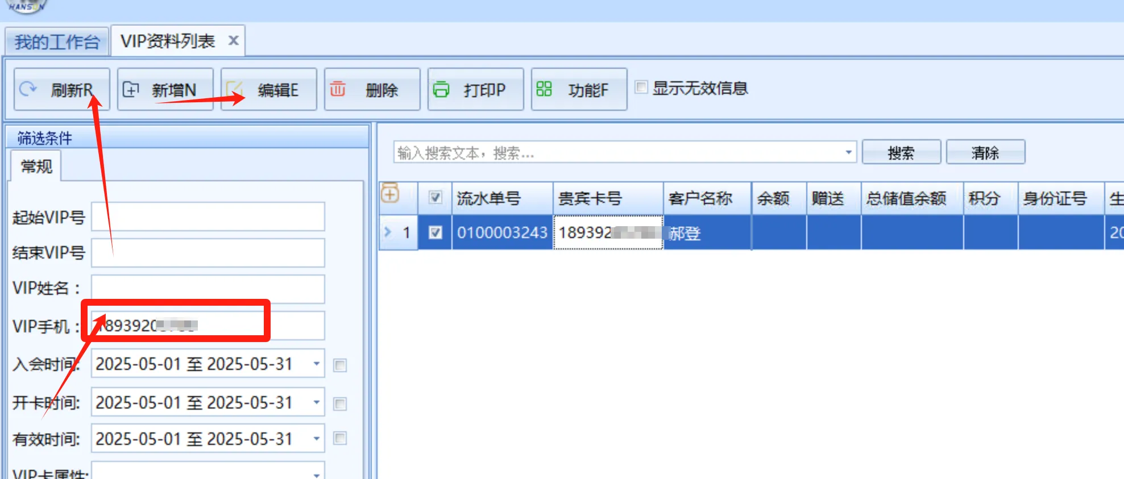This screenshot has height=479, width=1124.
Task: Click the 搜索 button
Action: pos(901,152)
